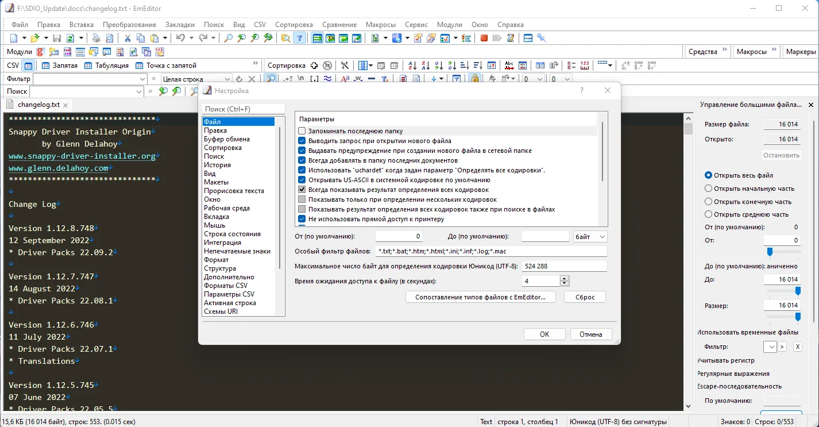Click the Undo arrow icon

point(180,38)
